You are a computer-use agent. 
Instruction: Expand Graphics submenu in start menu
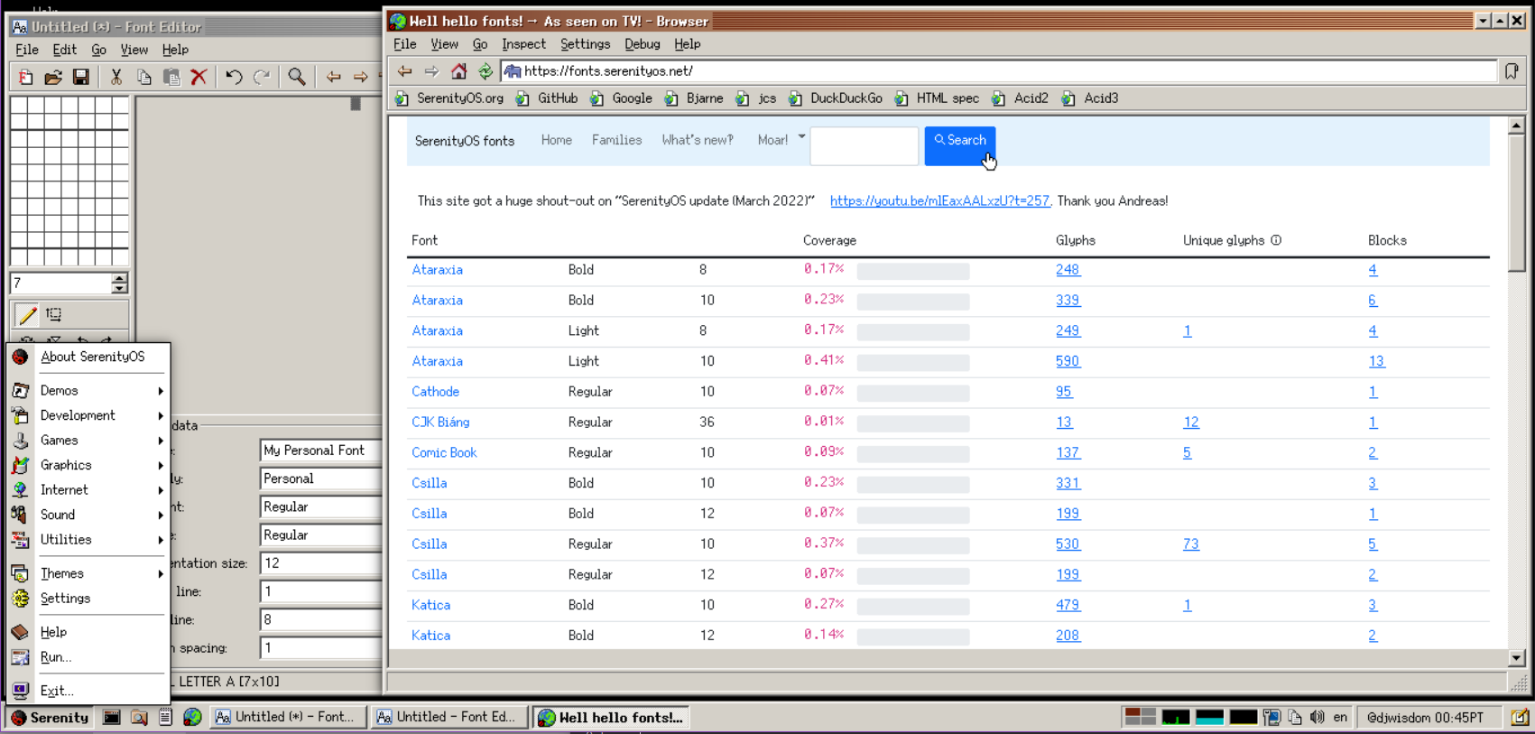click(88, 465)
